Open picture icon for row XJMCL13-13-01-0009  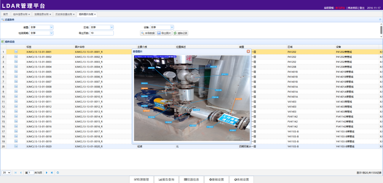[16, 92]
